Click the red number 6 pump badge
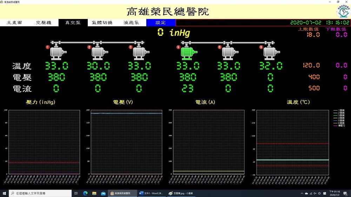 tap(261, 47)
